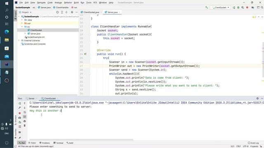Open the Refactor menu

[x=68, y=2]
